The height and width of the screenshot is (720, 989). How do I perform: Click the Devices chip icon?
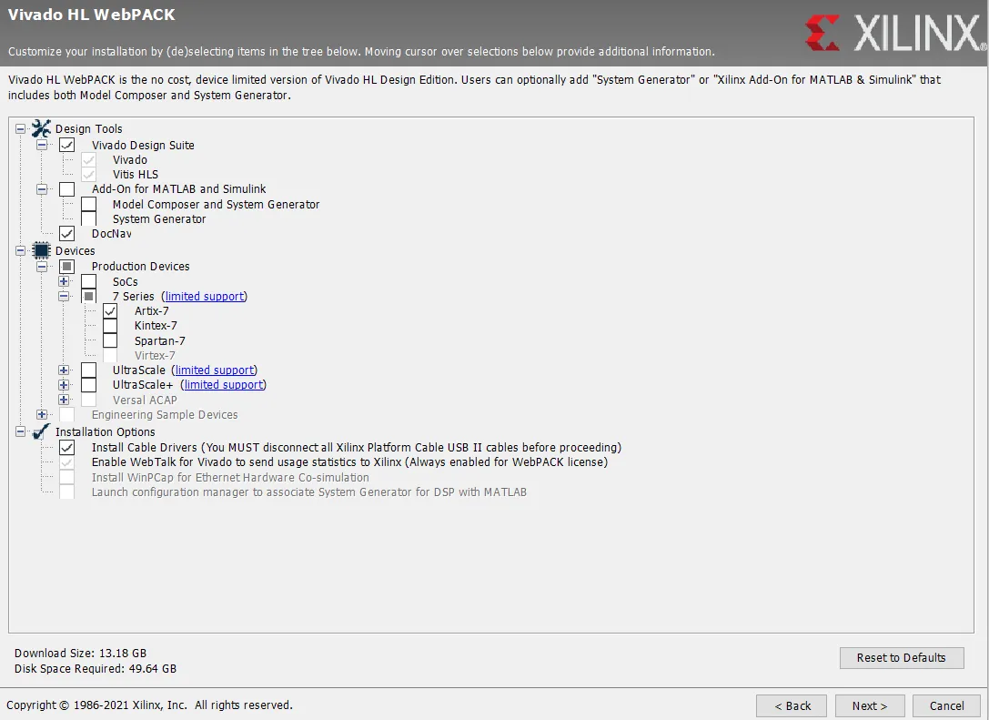[41, 250]
